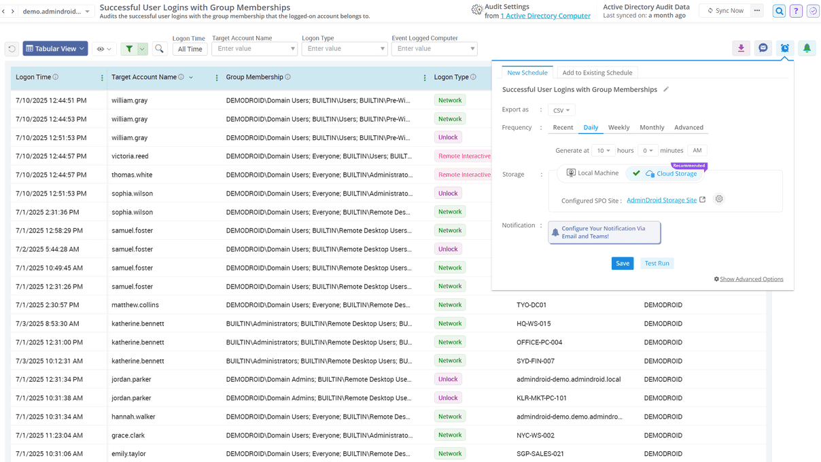821x462 pixels.
Task: Click the TYO-DC01 computer cell
Action: (x=531, y=305)
